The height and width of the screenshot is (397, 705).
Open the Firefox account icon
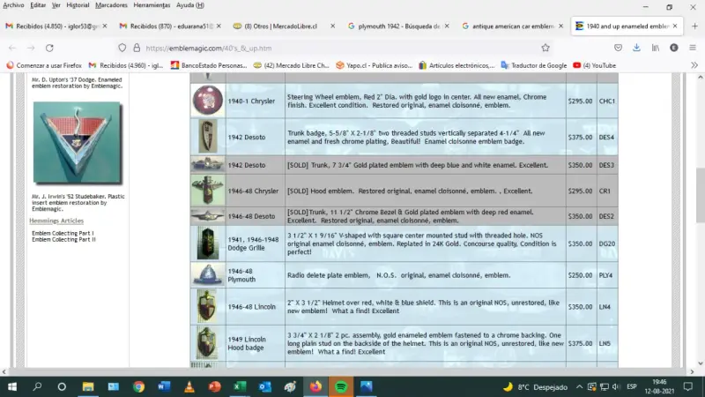pos(673,48)
